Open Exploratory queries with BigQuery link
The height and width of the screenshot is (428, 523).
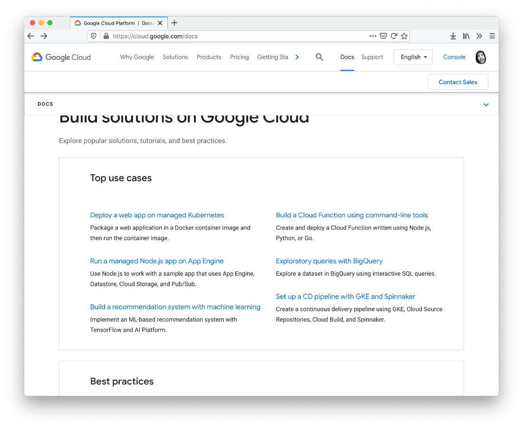329,261
